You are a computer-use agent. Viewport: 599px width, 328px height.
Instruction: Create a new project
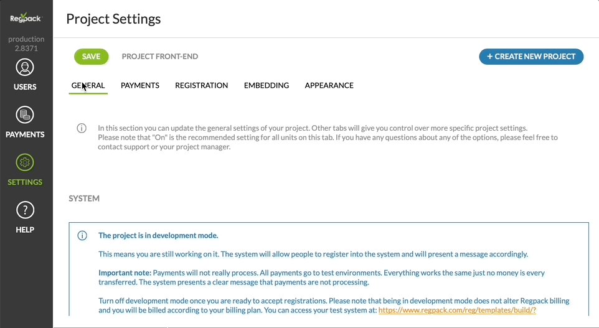531,57
